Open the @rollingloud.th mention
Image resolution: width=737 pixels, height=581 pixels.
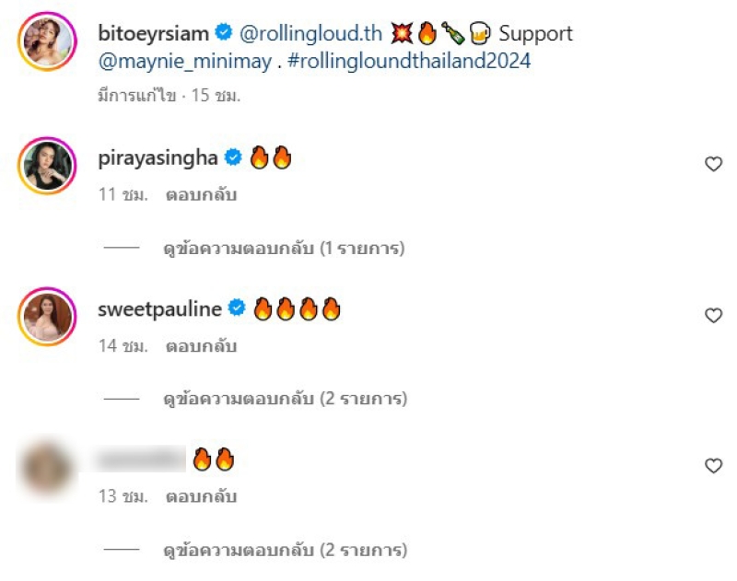310,33
